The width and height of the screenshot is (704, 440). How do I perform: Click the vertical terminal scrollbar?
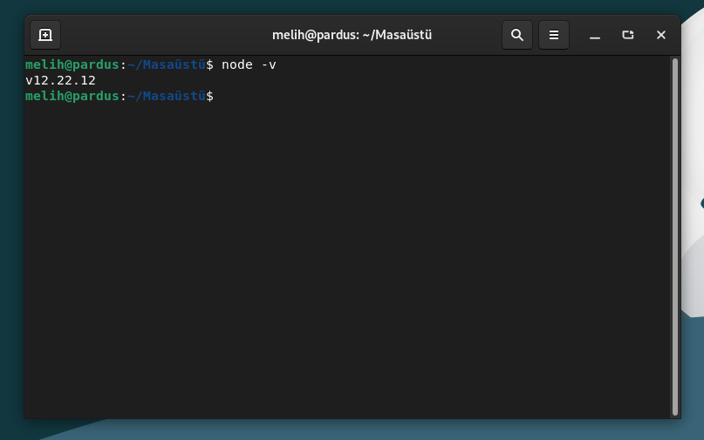click(x=675, y=237)
